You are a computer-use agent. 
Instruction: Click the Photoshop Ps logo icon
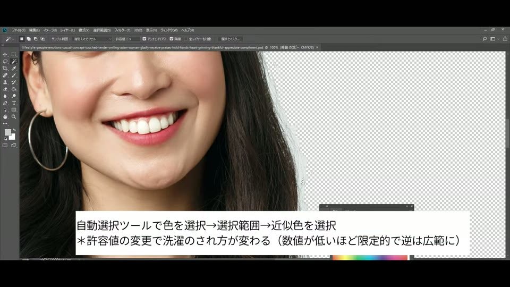[x=5, y=30]
